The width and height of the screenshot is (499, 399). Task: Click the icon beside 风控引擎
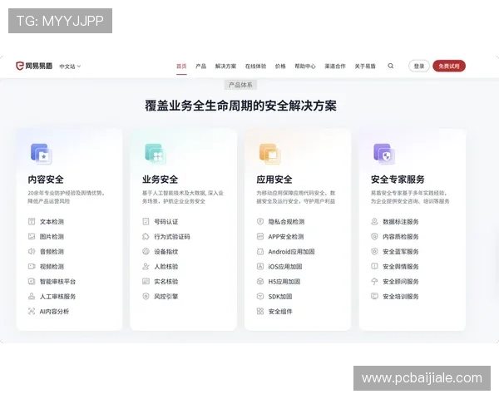(146, 296)
